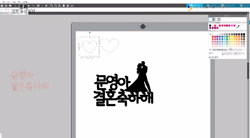This screenshot has width=250, height=138.
Task: Select the black wedding couple topper design
Action: tap(124, 84)
